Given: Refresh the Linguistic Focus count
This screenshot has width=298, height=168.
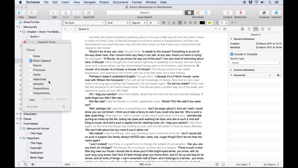Looking at the screenshot, I should 64,107.
